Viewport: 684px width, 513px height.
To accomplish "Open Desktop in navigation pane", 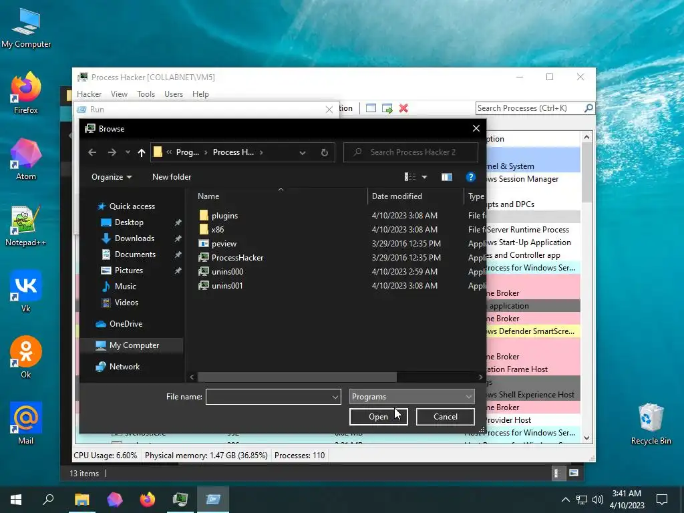I will coord(129,222).
